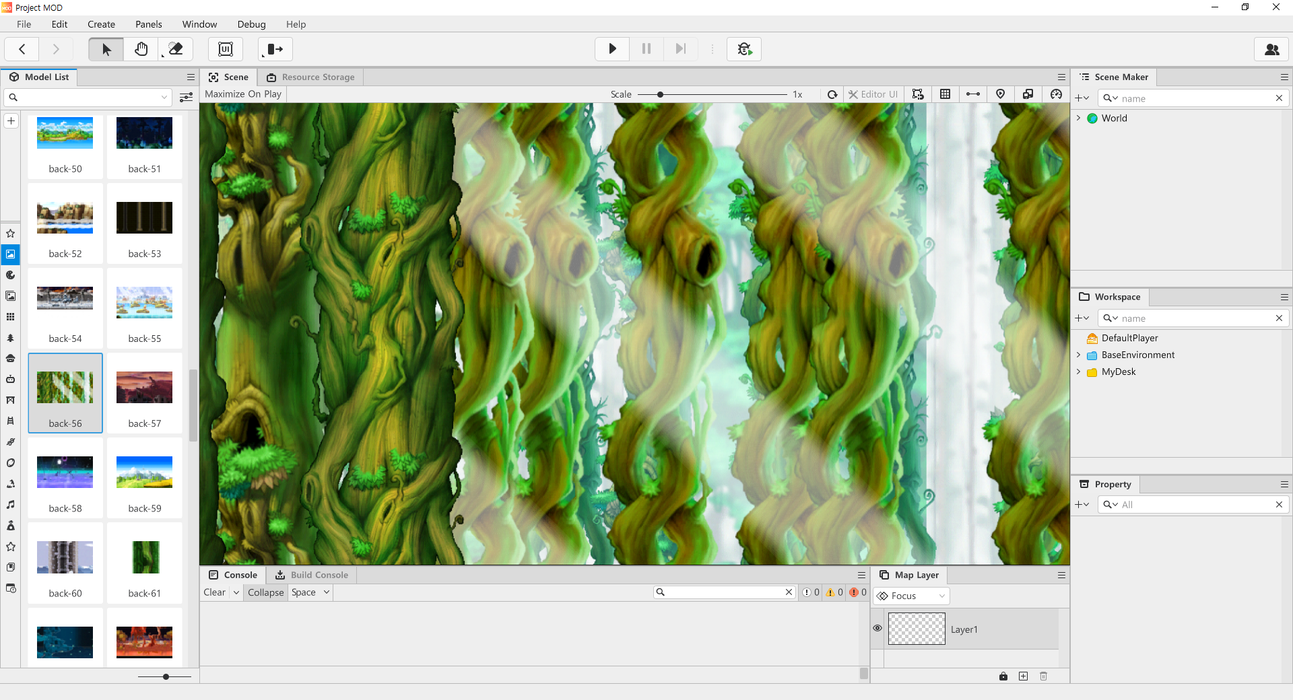Toggle the snap-to-bounds magnet icon
The height and width of the screenshot is (700, 1293).
click(918, 94)
